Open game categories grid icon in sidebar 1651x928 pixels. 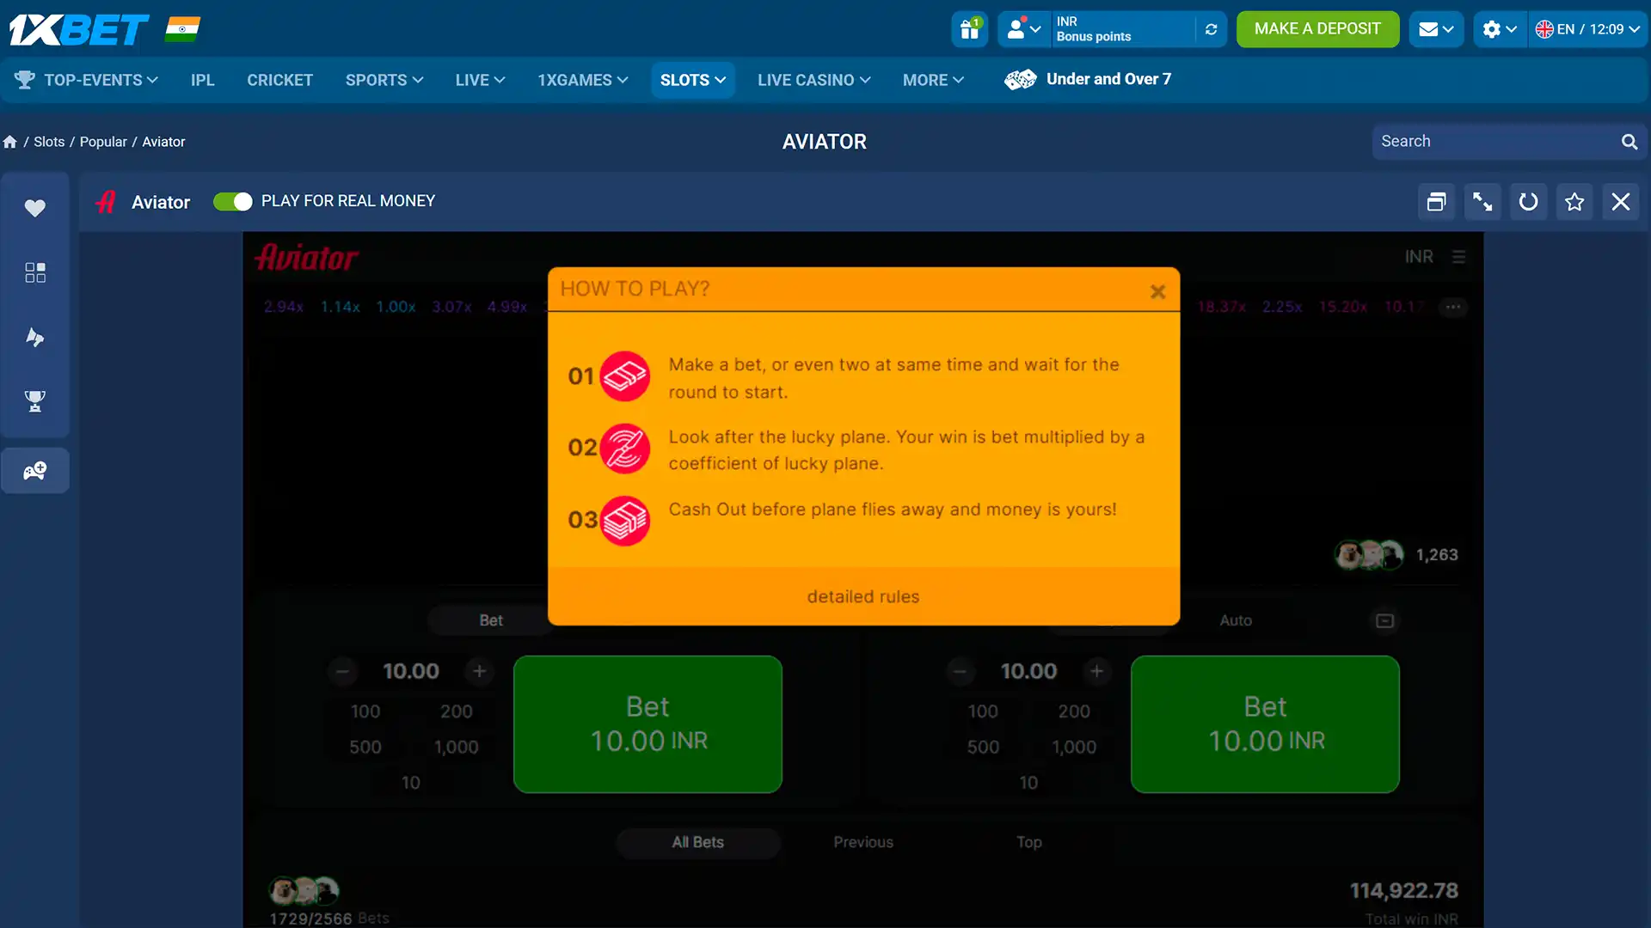coord(35,272)
